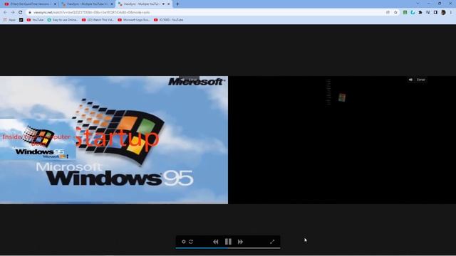Click the re-sync videos icon
Viewport: 456px width, 256px height.
coord(191,242)
